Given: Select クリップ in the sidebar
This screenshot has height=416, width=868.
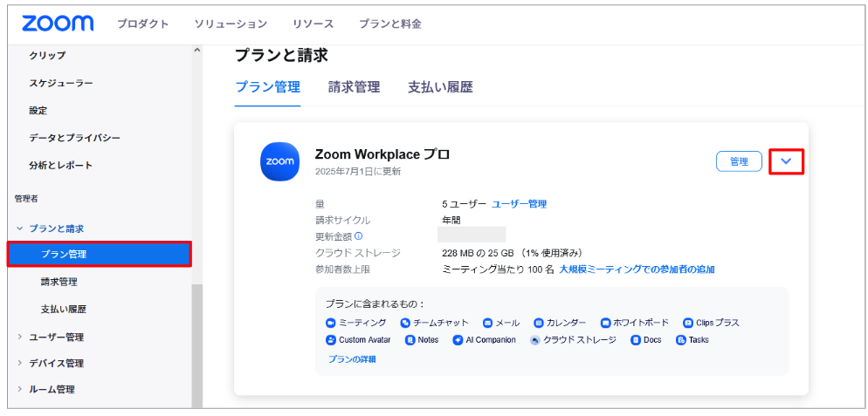Looking at the screenshot, I should pos(47,55).
